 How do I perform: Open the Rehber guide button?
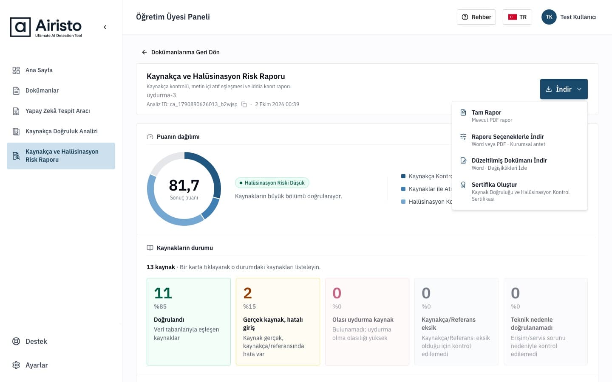coord(476,17)
